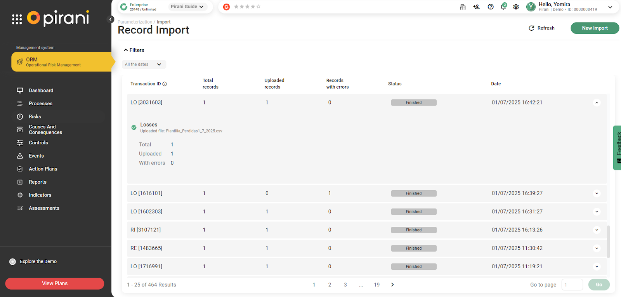Open the organization building icon

pyautogui.click(x=463, y=7)
